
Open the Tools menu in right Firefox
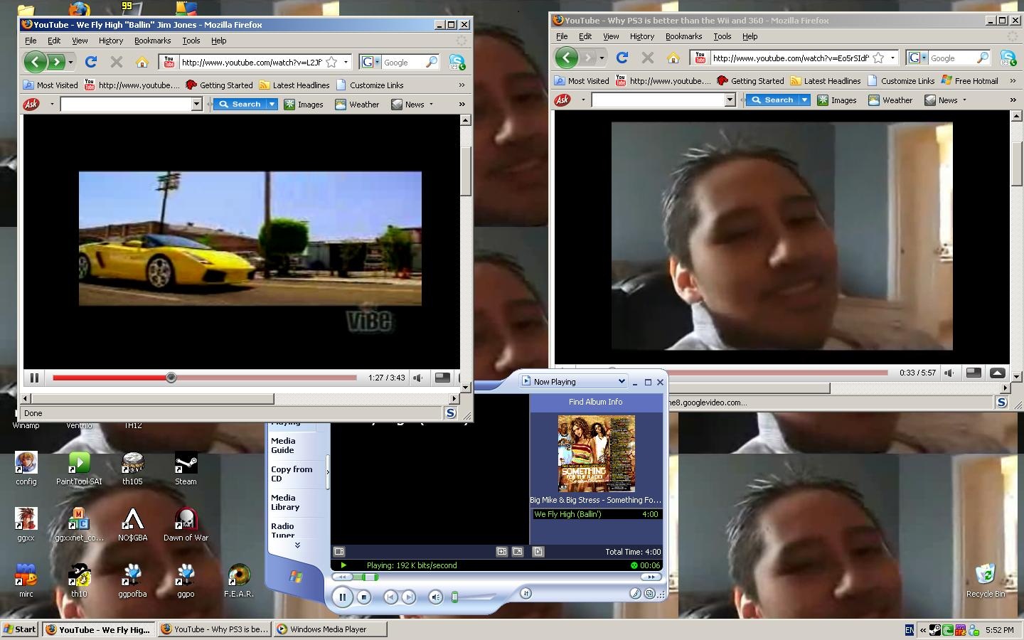pos(722,36)
